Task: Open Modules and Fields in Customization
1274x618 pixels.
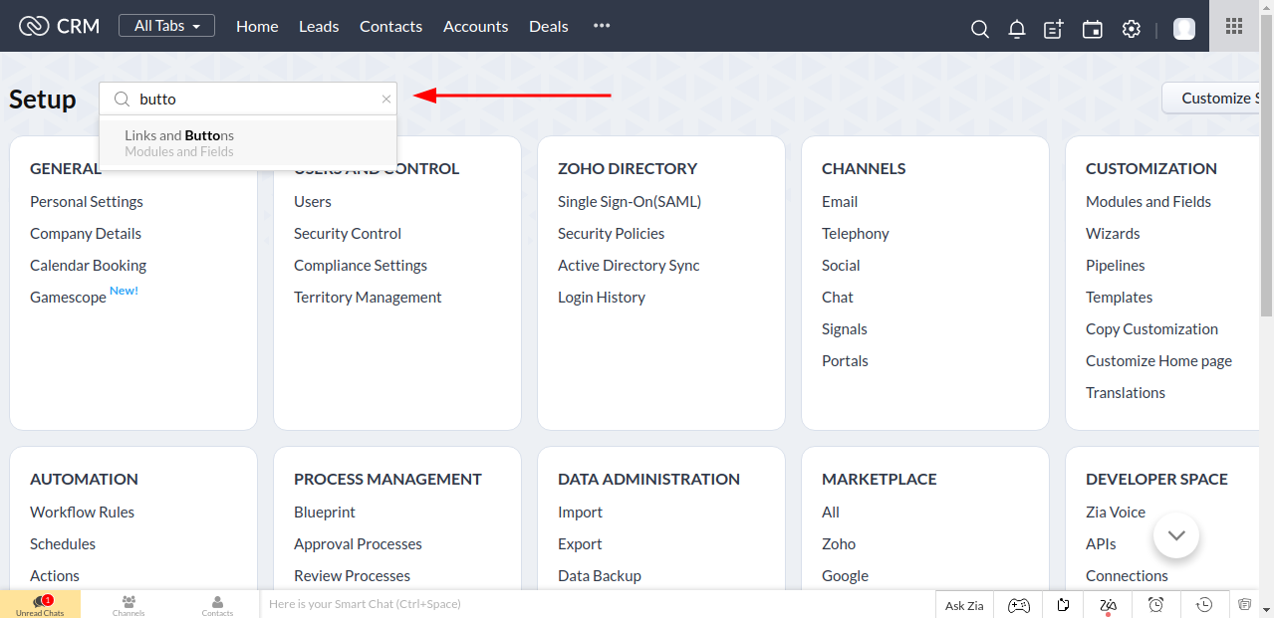Action: (1148, 201)
